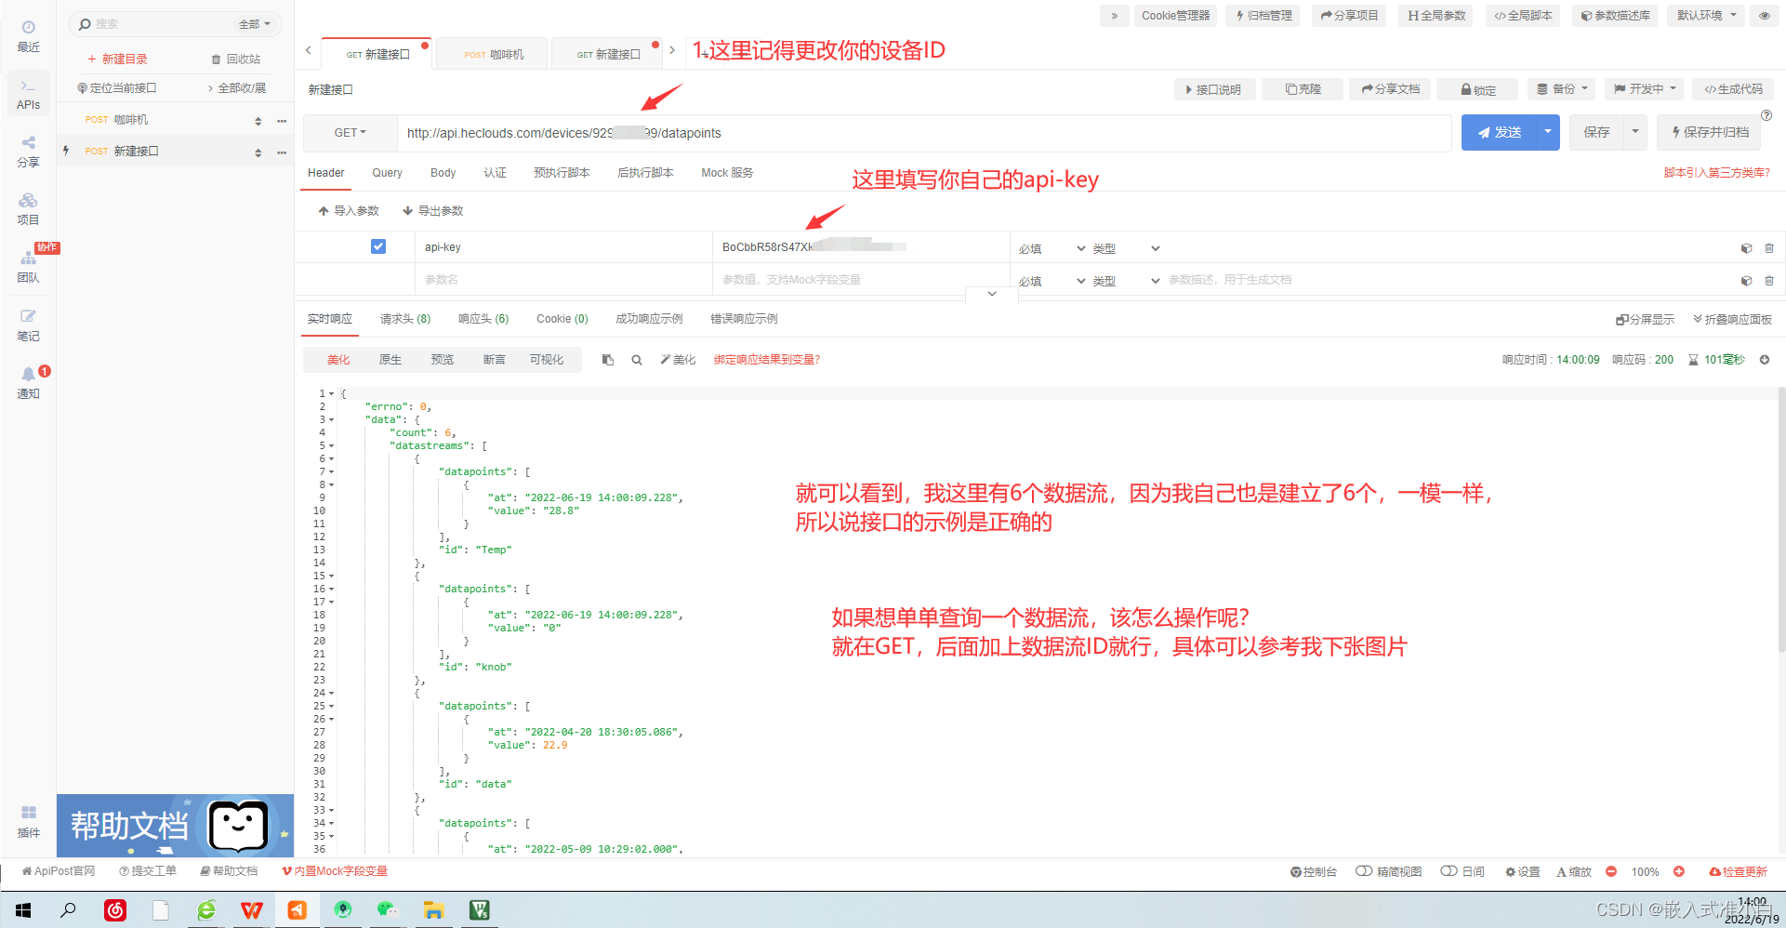The image size is (1786, 928).
Task: Uncheck the api-key parameter checkbox
Action: [x=378, y=246]
